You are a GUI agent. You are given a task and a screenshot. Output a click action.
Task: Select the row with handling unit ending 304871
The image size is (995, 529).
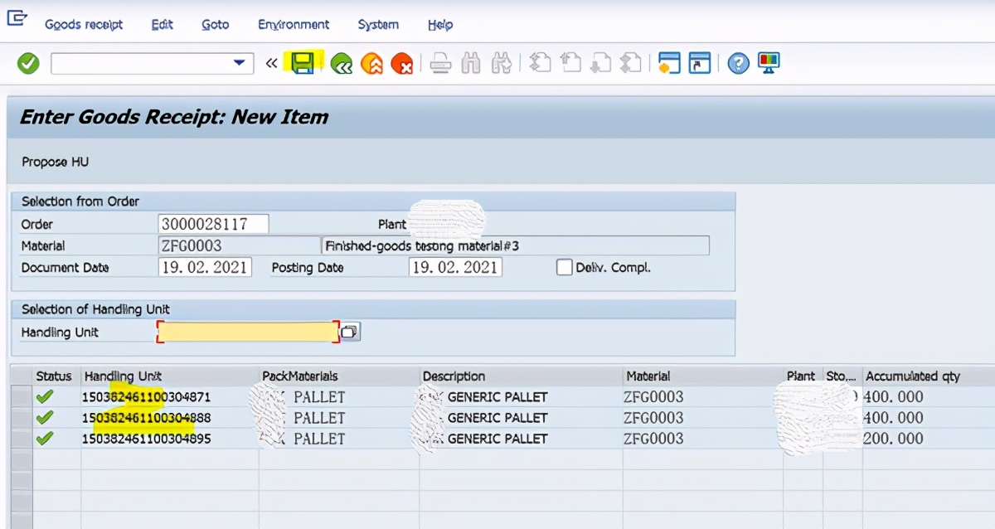[22, 397]
